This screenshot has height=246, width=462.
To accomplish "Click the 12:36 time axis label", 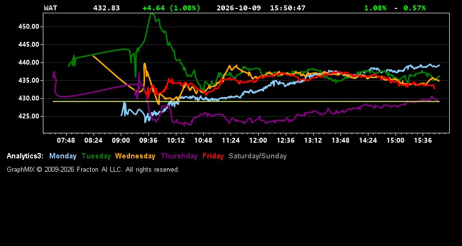I will [x=286, y=141].
